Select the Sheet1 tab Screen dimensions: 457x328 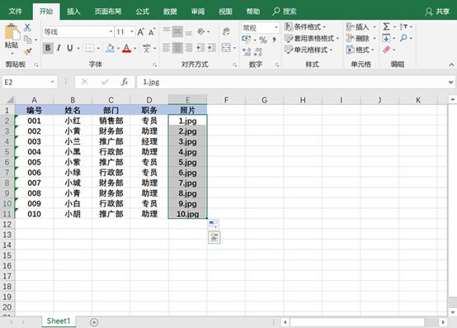tap(59, 321)
